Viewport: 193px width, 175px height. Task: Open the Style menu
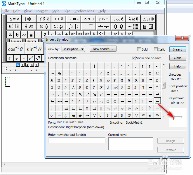55,11
